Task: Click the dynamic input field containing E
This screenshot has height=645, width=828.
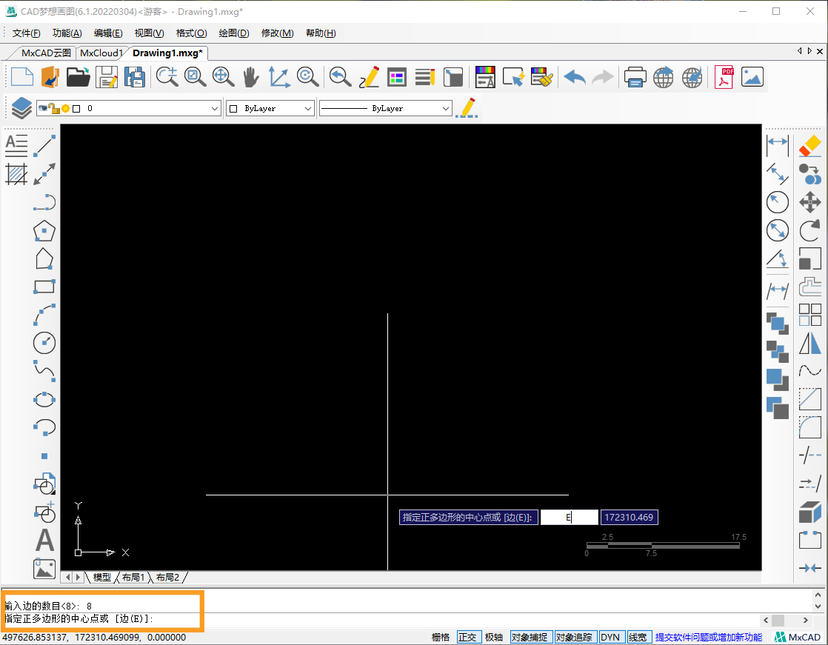Action: [x=569, y=518]
